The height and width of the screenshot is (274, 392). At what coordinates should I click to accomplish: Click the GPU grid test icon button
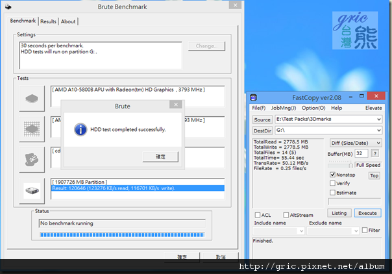pos(32,129)
